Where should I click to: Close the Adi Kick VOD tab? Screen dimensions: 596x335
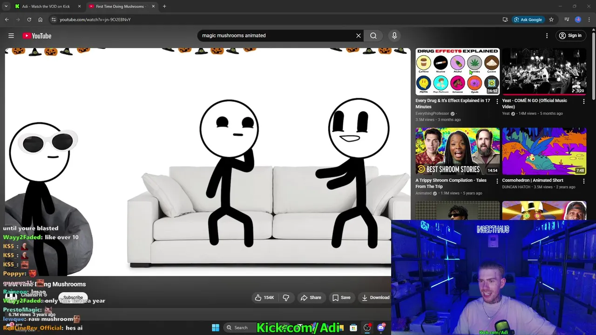[x=79, y=7]
